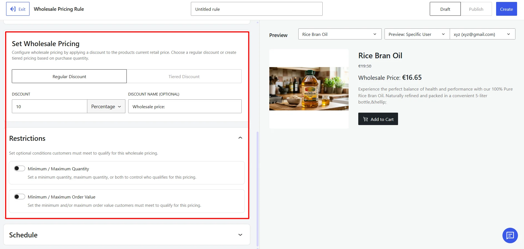The width and height of the screenshot is (524, 249).
Task: Open the Rice Bran Oil preview product dropdown
Action: coord(340,34)
